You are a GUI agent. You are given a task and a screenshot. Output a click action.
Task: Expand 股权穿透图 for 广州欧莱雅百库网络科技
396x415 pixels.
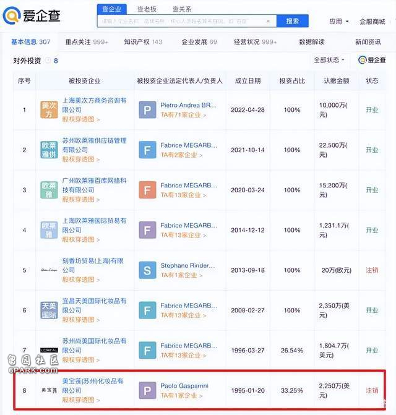pos(81,200)
